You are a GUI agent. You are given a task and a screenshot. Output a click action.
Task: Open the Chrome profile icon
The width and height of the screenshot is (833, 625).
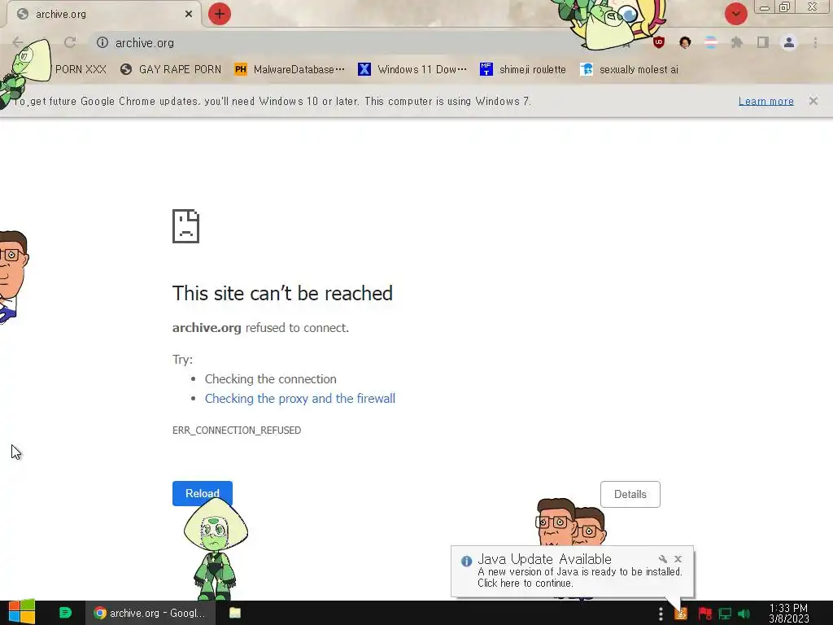click(x=789, y=42)
